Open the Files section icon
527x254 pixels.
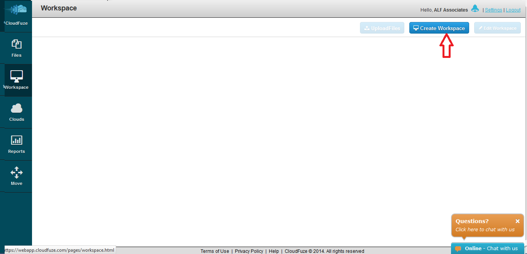[17, 44]
